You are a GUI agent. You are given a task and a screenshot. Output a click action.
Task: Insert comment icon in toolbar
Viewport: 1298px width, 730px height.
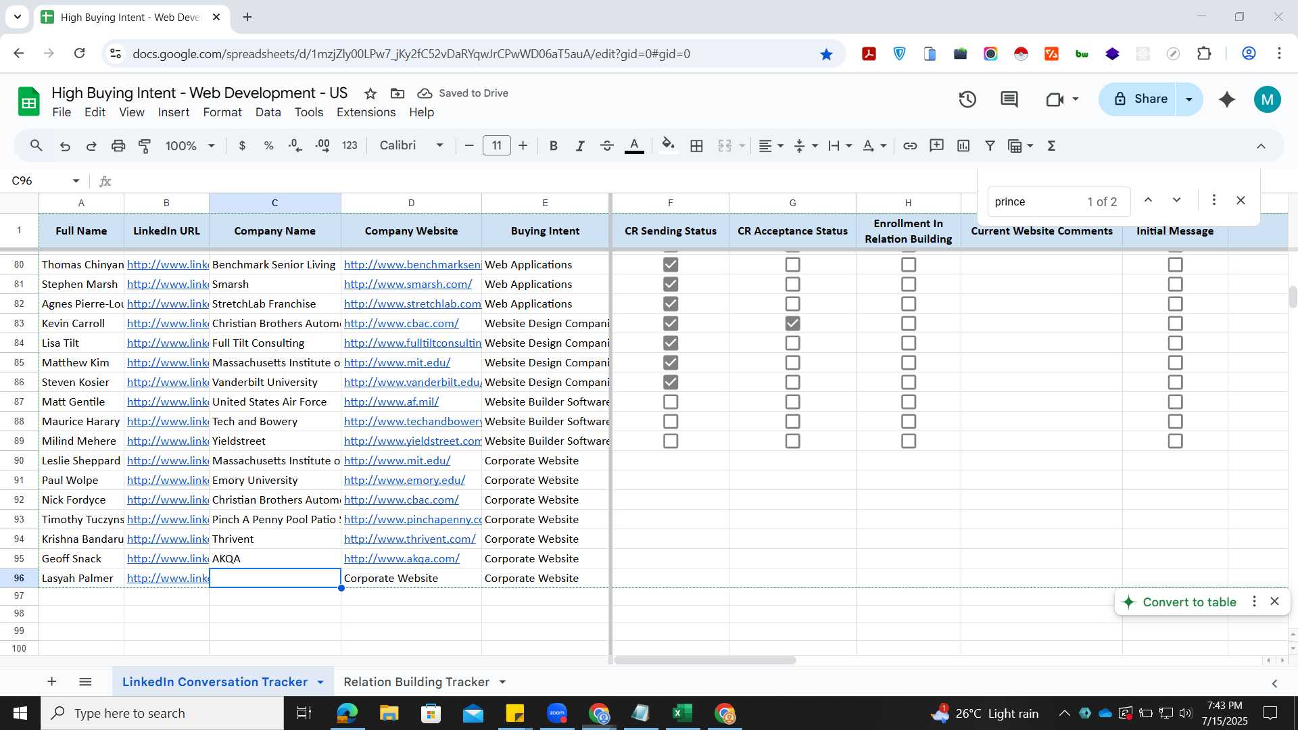point(936,146)
